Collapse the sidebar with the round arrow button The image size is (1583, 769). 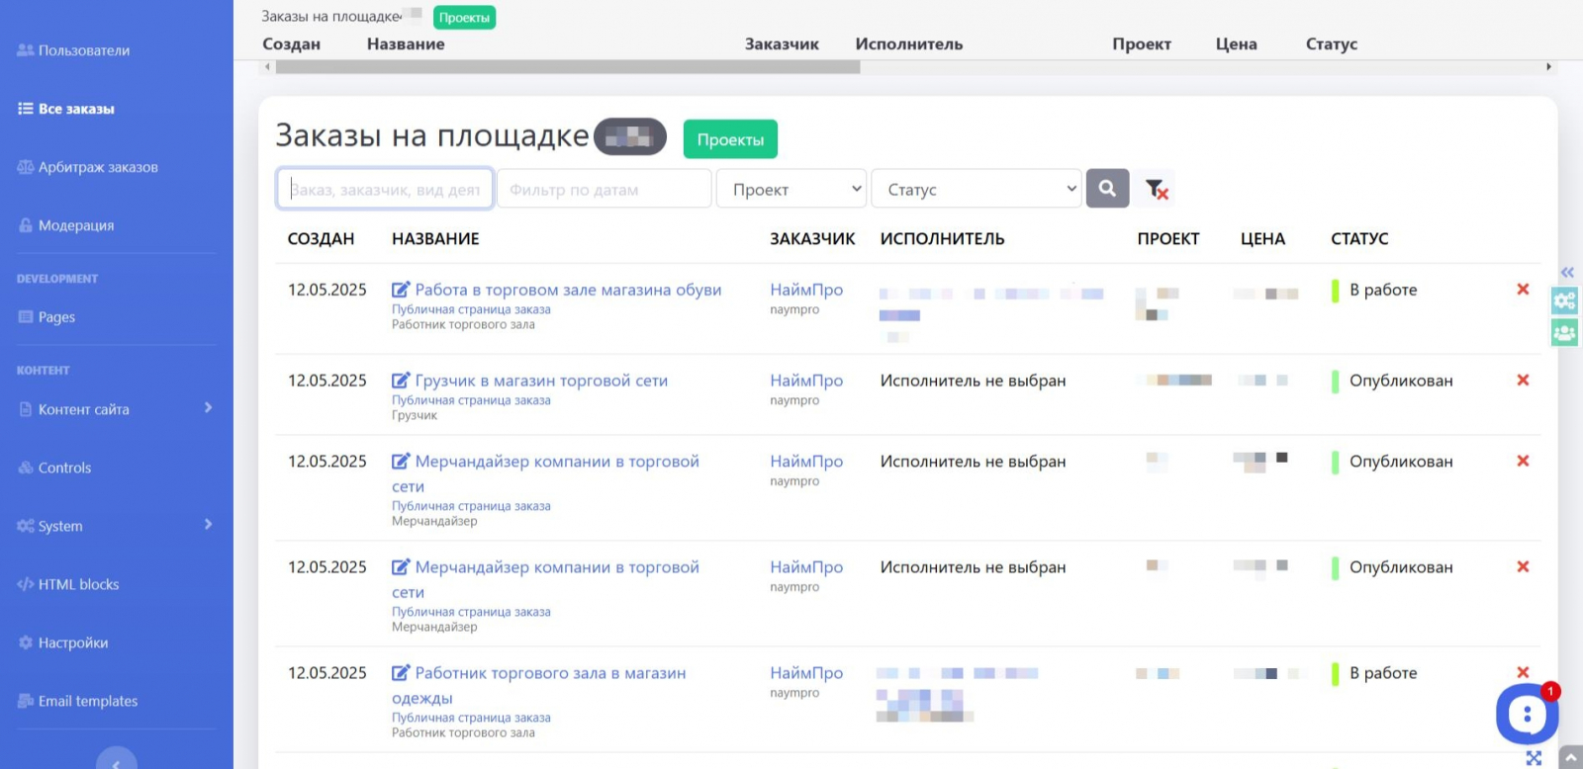tap(117, 761)
